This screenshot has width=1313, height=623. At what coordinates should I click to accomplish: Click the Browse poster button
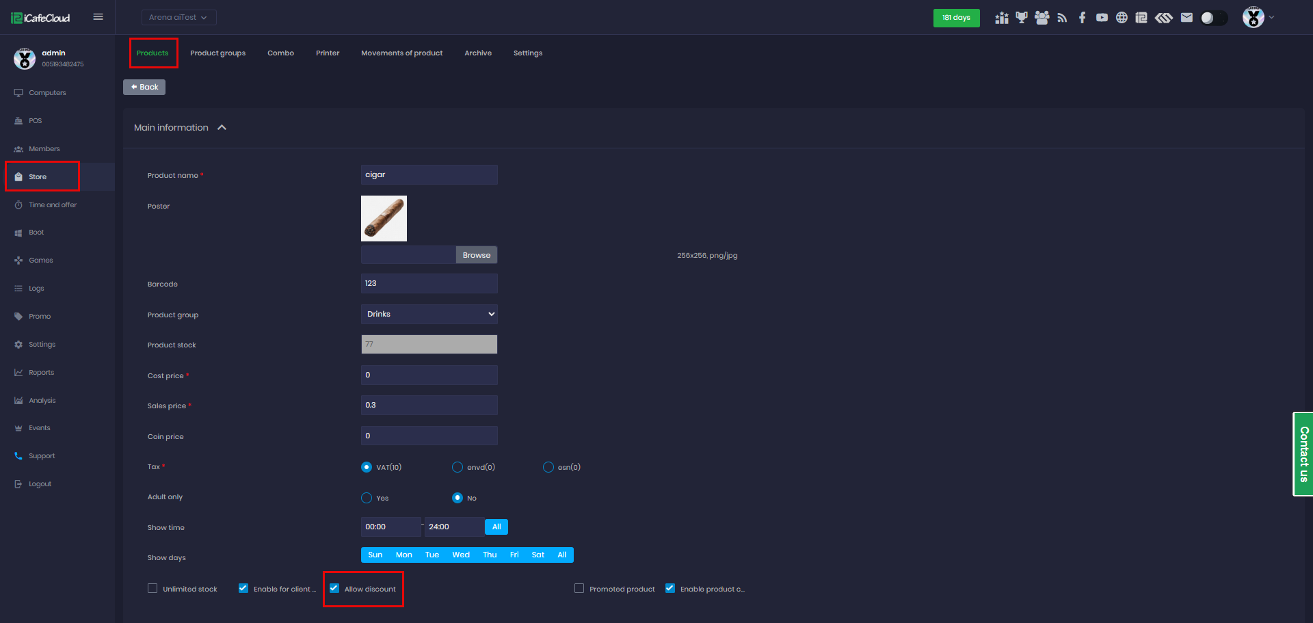tap(476, 255)
